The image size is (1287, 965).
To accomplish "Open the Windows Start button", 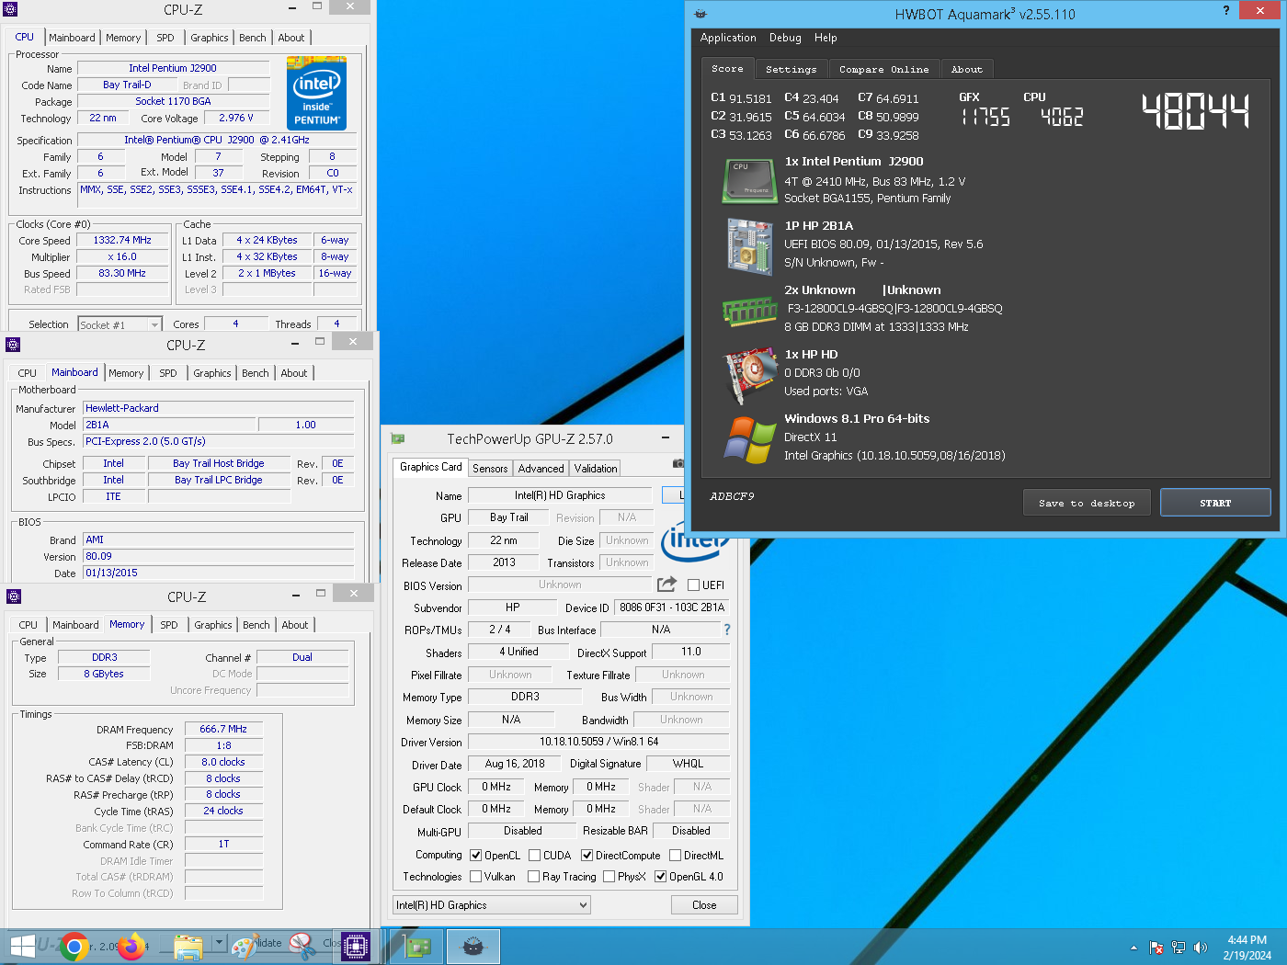I will click(21, 946).
